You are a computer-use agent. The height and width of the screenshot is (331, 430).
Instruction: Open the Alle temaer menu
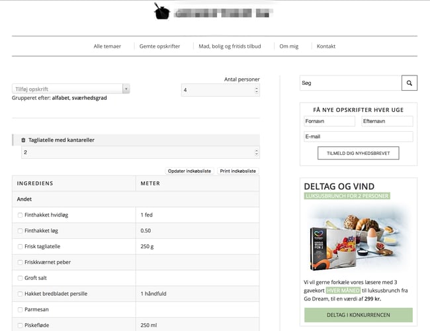[x=107, y=46]
